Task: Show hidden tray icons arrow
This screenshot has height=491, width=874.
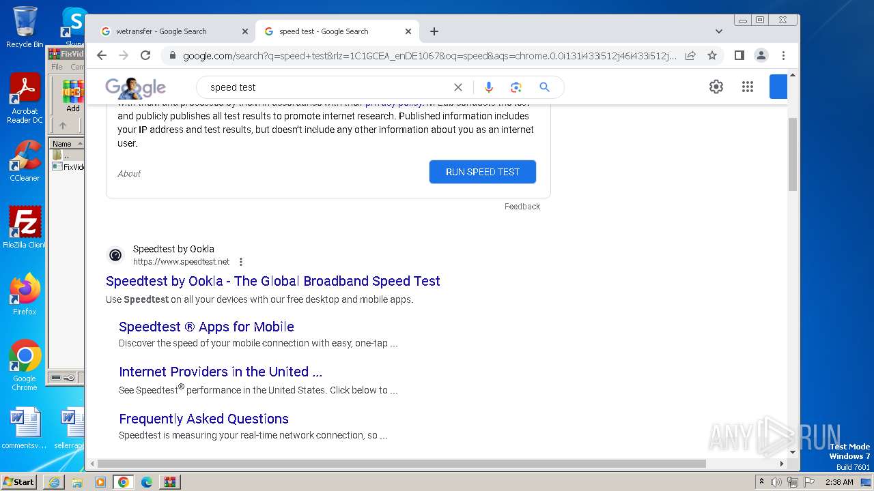Action: coord(761,482)
